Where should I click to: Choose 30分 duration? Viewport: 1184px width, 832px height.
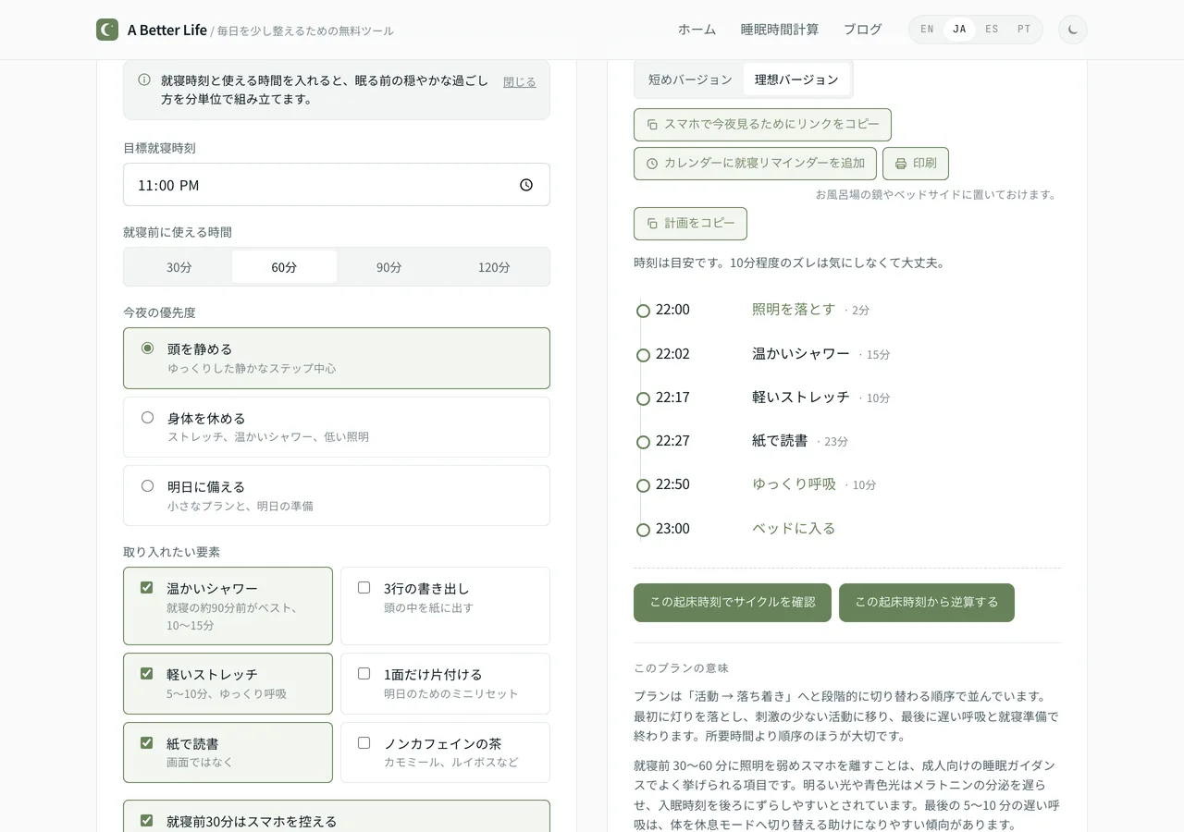point(179,267)
